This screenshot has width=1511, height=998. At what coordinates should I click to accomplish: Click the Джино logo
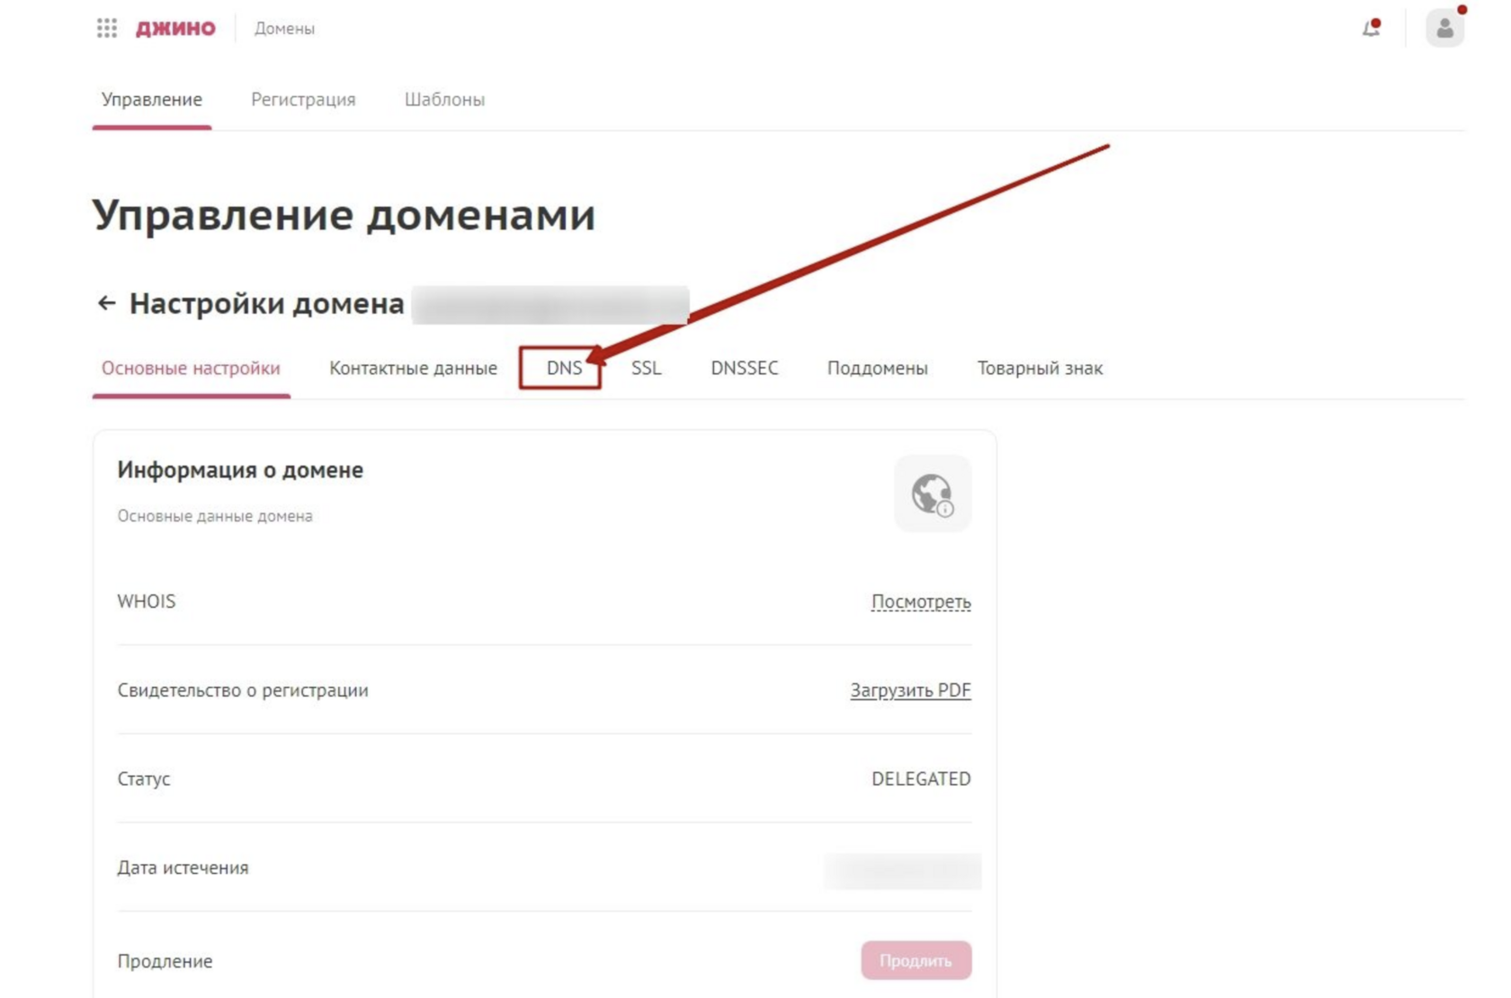175,29
